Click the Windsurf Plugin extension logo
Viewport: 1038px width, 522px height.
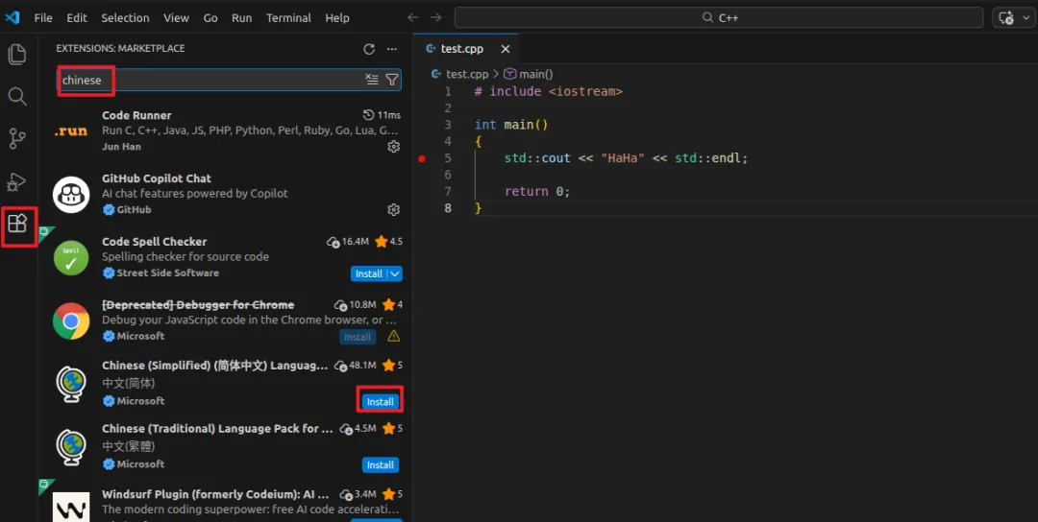(x=71, y=507)
